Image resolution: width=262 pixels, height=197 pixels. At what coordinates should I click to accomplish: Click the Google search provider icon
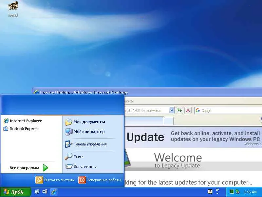pyautogui.click(x=198, y=110)
